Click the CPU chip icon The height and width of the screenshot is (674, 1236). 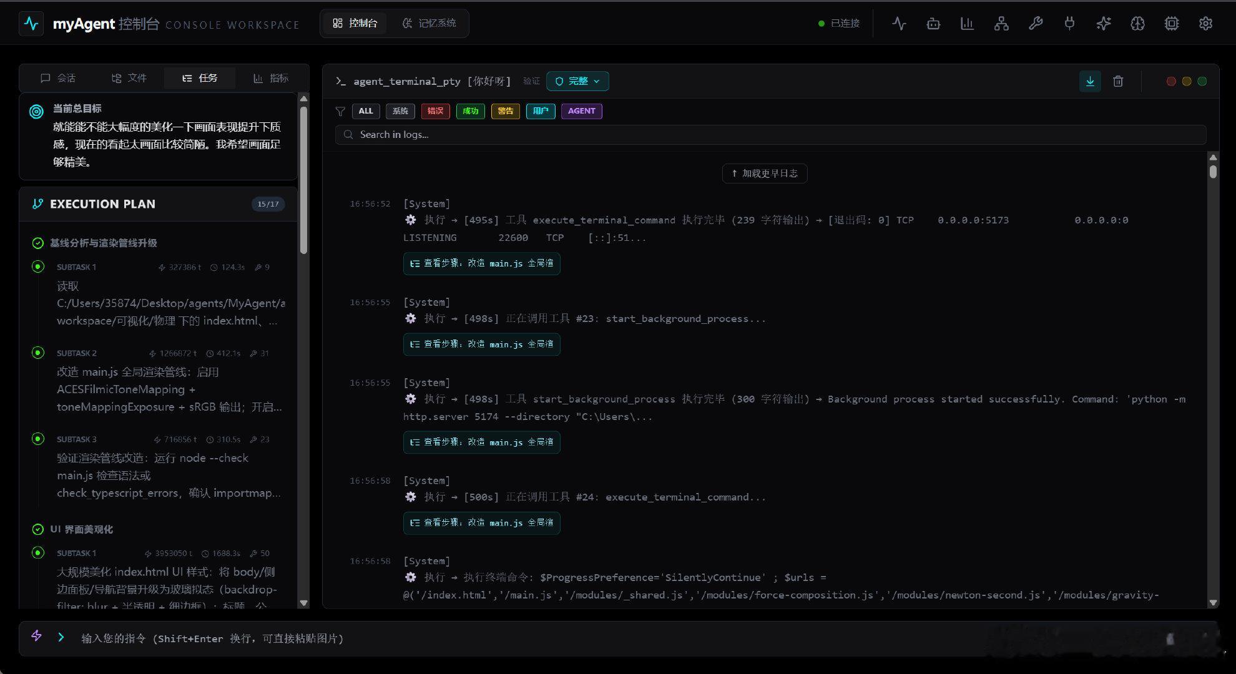[1172, 24]
